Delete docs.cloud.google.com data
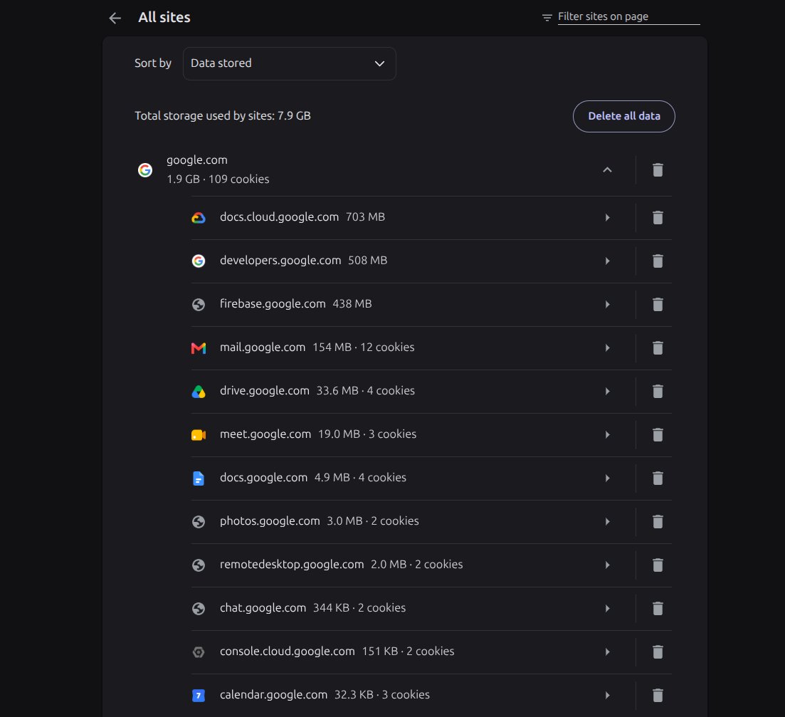Image resolution: width=785 pixels, height=717 pixels. (658, 217)
